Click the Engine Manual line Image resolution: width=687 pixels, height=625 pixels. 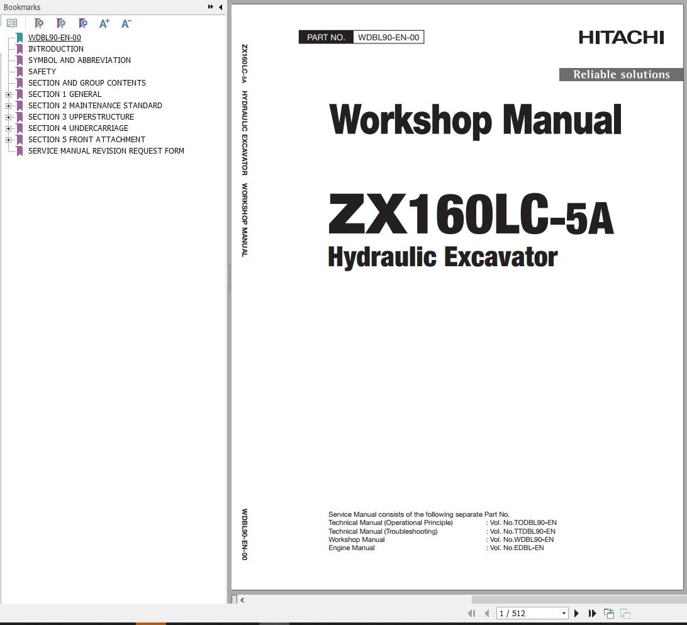pyautogui.click(x=352, y=548)
